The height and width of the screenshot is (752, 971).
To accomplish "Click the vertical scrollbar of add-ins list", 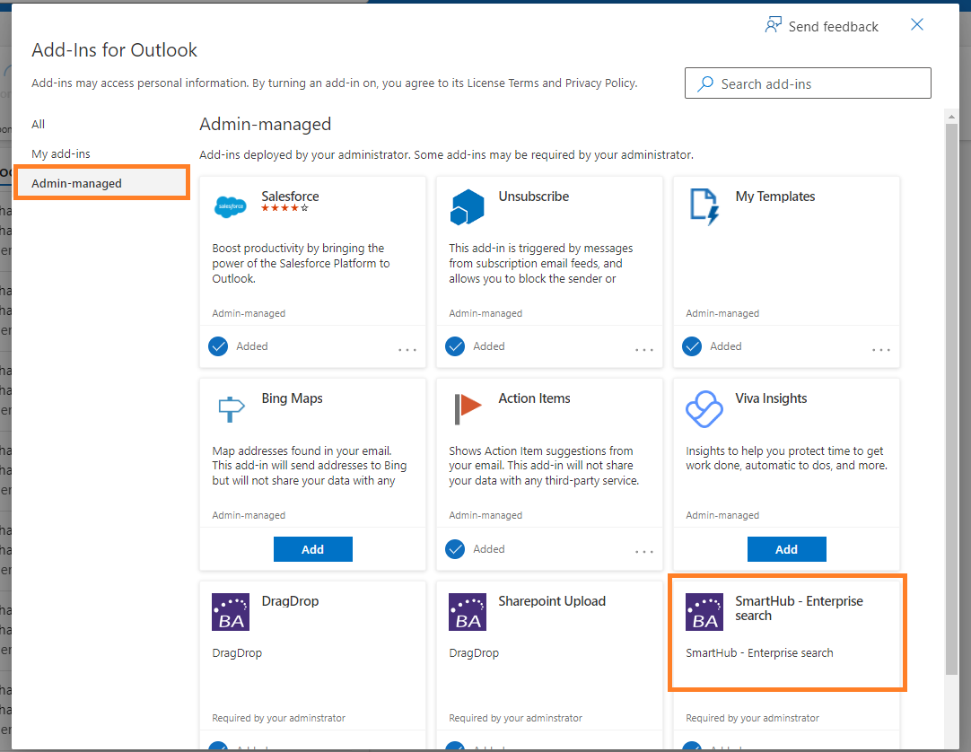I will tap(951, 395).
